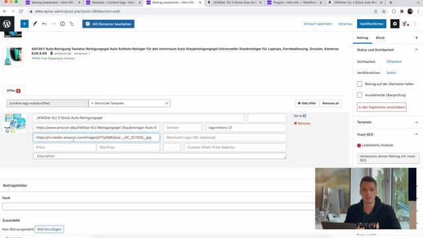Click 'Entwurf speichern' link

(318, 24)
